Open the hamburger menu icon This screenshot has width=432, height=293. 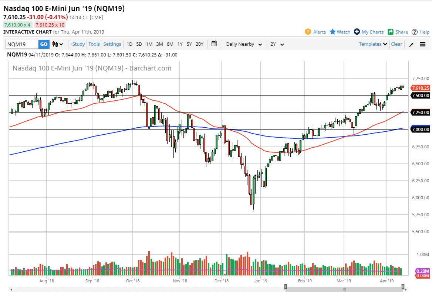(x=423, y=44)
